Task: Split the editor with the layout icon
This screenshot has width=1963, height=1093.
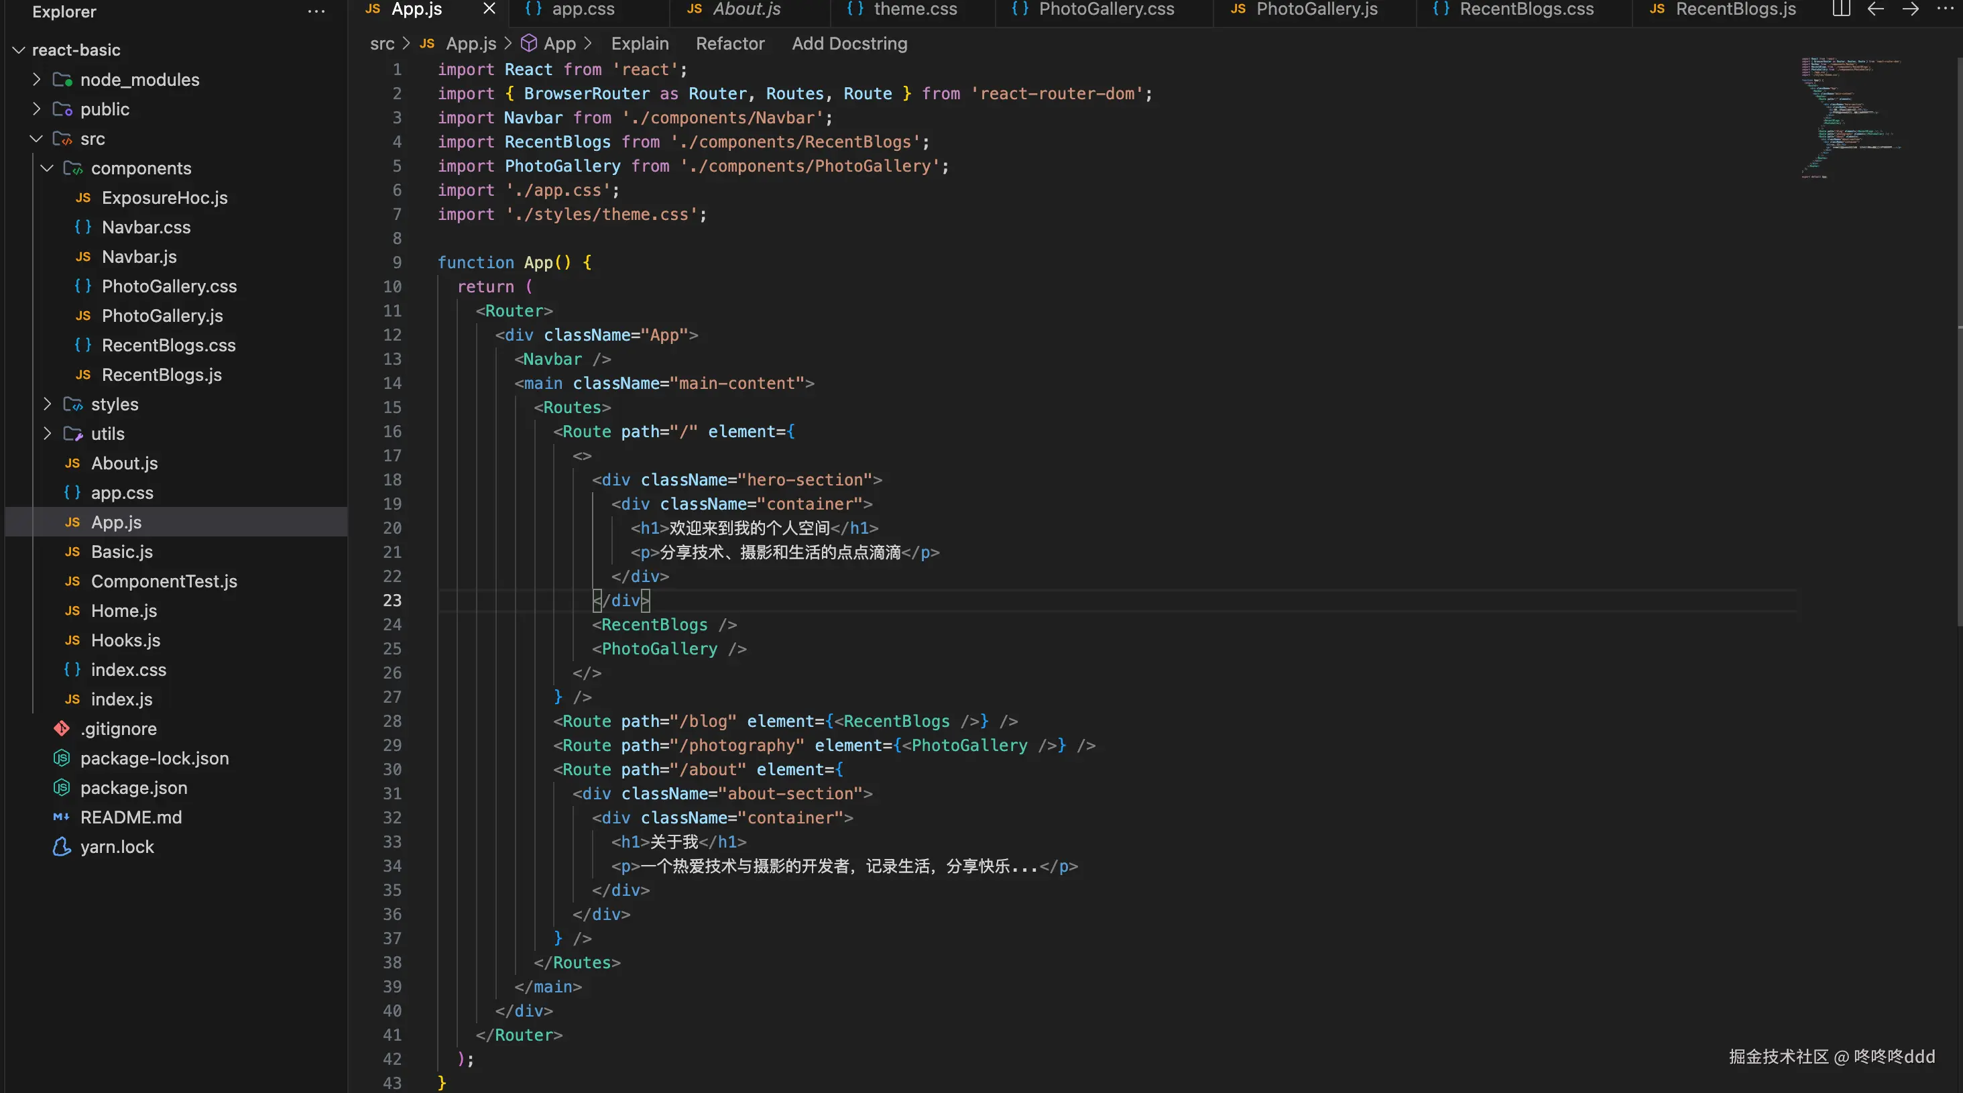Action: pyautogui.click(x=1841, y=10)
